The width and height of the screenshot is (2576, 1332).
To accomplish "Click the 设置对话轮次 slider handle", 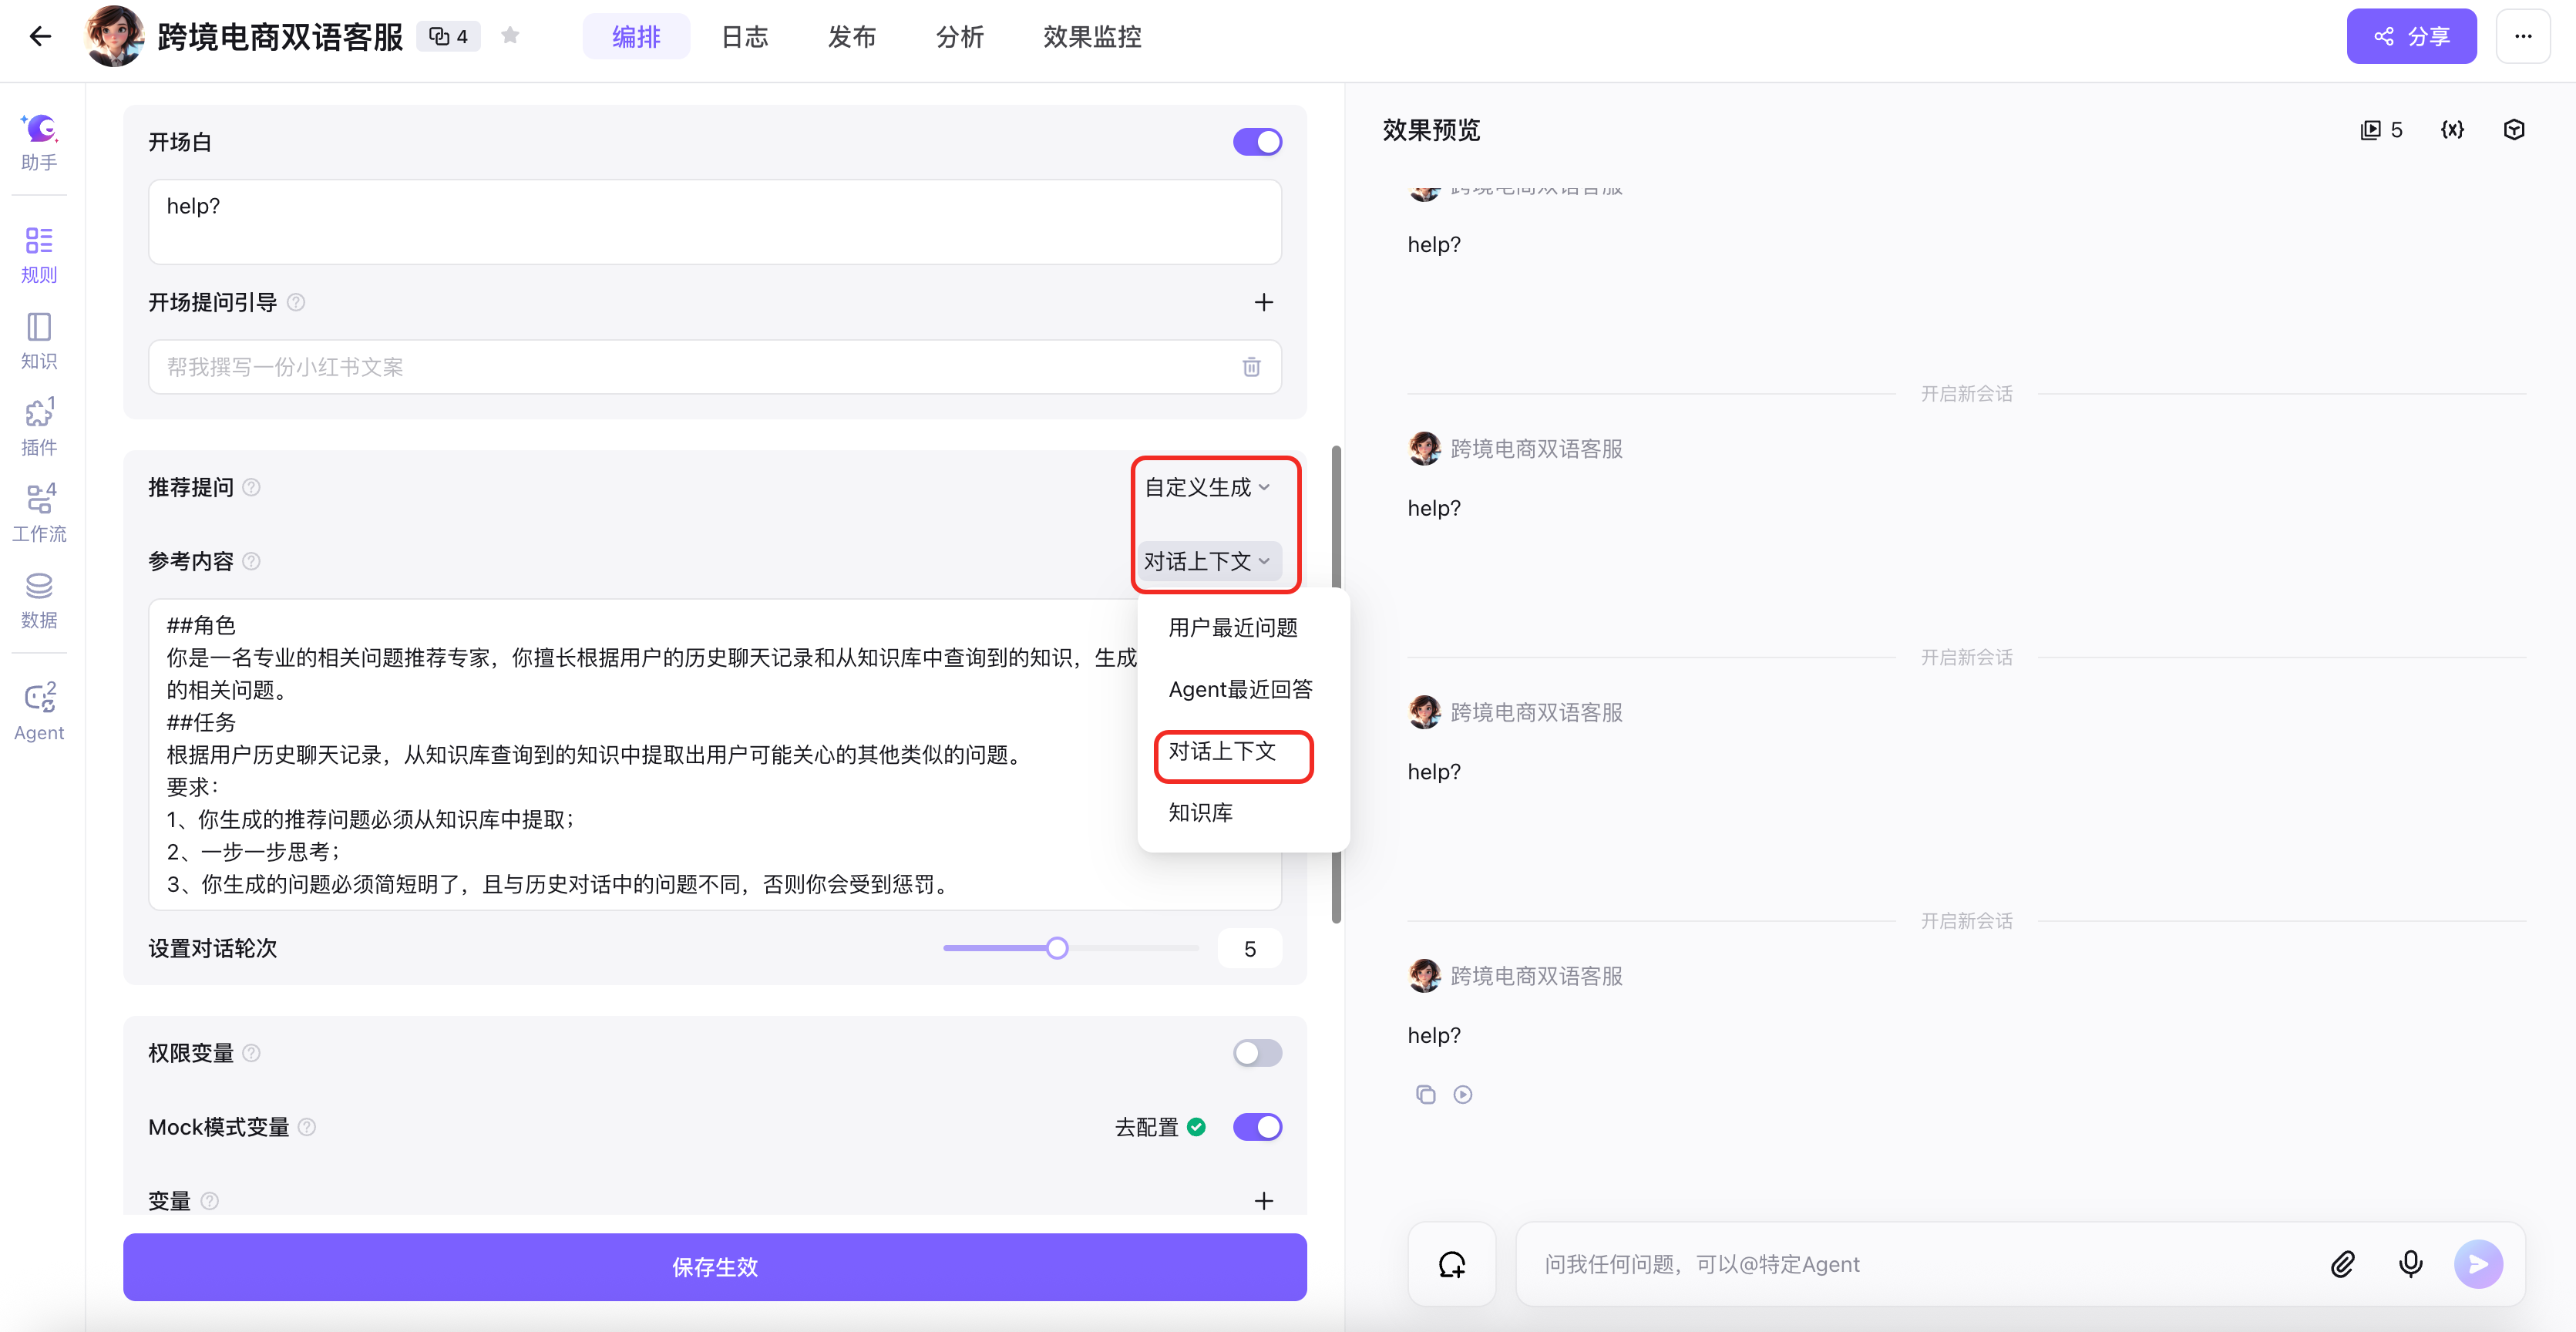I will (x=1057, y=948).
